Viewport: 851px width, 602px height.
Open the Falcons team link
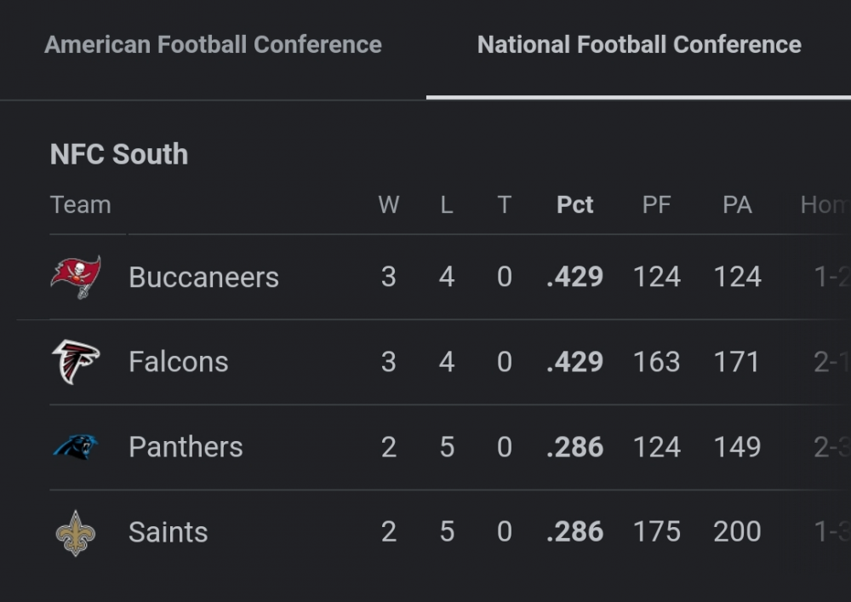[178, 363]
